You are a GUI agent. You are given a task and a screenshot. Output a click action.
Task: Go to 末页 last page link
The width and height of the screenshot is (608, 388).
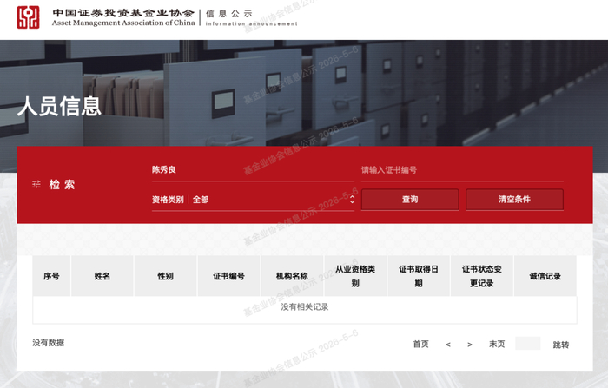[497, 345]
